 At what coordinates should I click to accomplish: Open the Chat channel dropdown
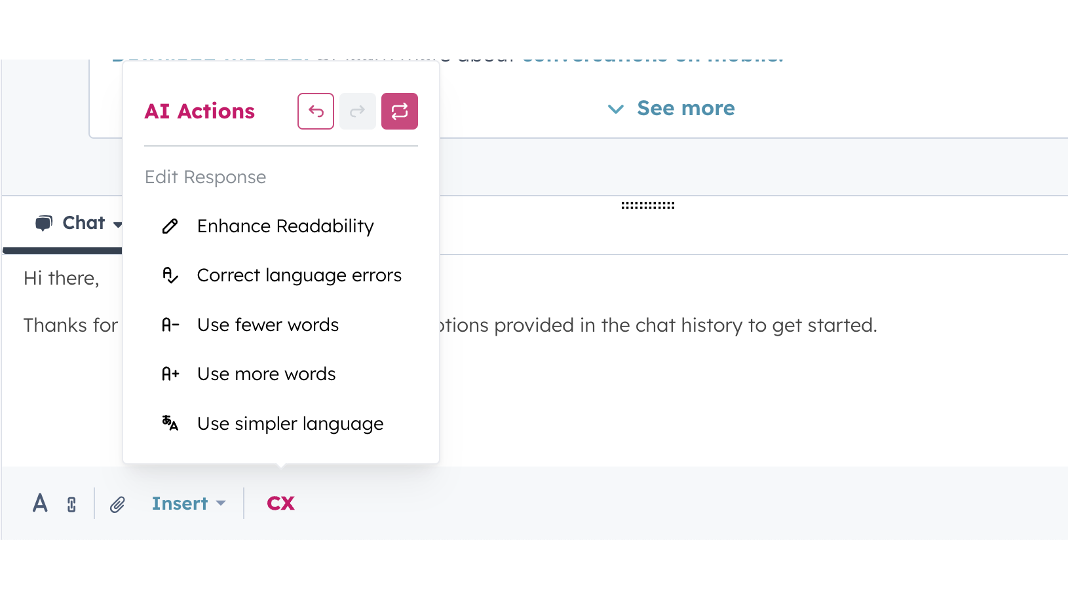(x=79, y=223)
